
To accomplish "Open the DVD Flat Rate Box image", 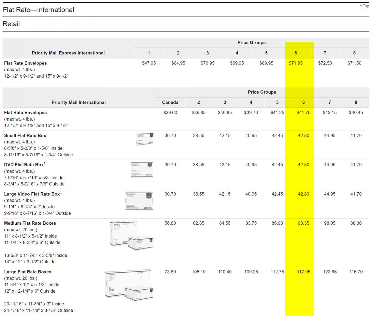I will tap(142, 170).
